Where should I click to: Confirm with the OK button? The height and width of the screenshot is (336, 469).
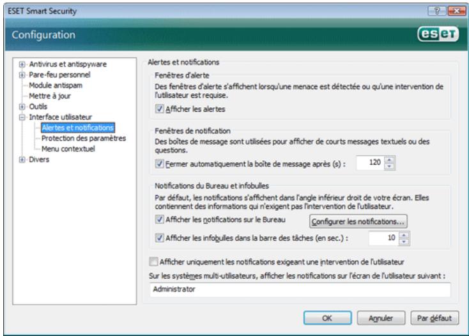328,318
